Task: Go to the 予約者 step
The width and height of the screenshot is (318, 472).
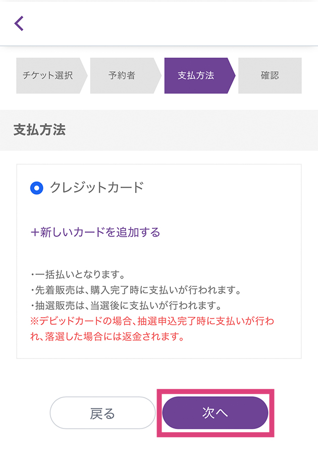Action: tap(122, 76)
